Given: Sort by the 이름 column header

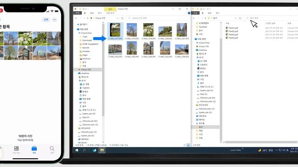Looking at the screenshot, I should (x=227, y=23).
